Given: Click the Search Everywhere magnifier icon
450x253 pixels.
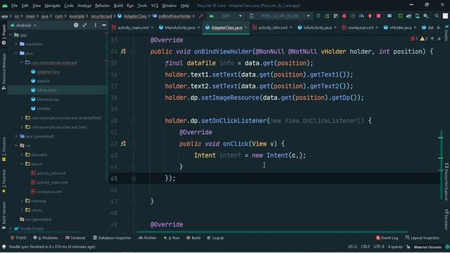Looking at the screenshot, I should [437, 16].
